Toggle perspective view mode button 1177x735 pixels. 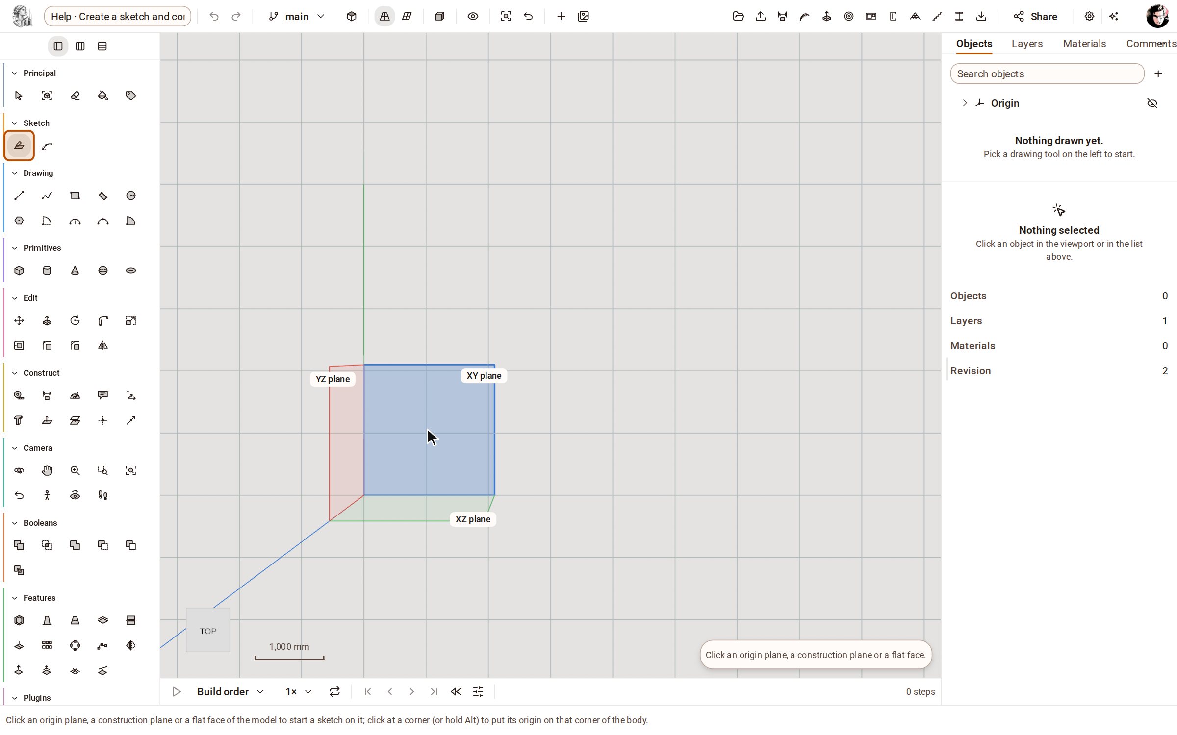tap(384, 16)
